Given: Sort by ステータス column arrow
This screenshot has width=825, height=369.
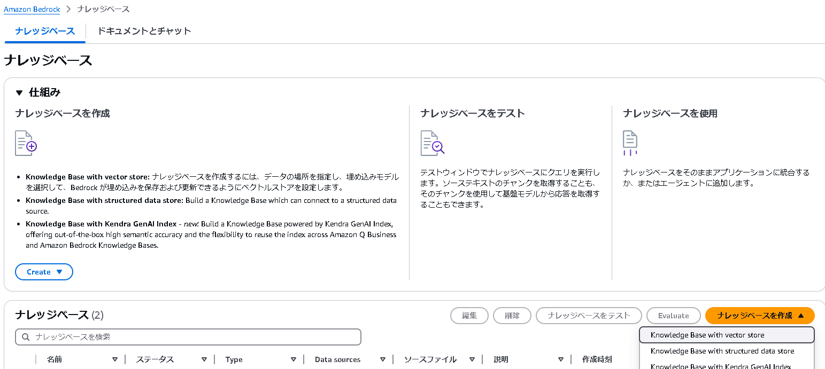Looking at the screenshot, I should pos(204,359).
